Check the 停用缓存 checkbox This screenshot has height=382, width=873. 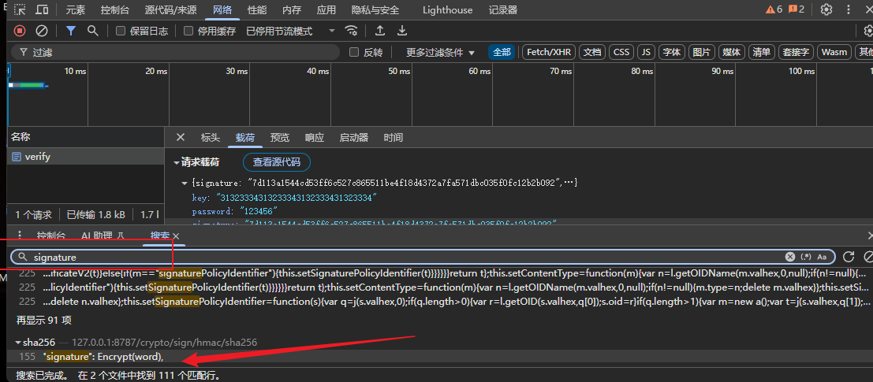coord(188,32)
